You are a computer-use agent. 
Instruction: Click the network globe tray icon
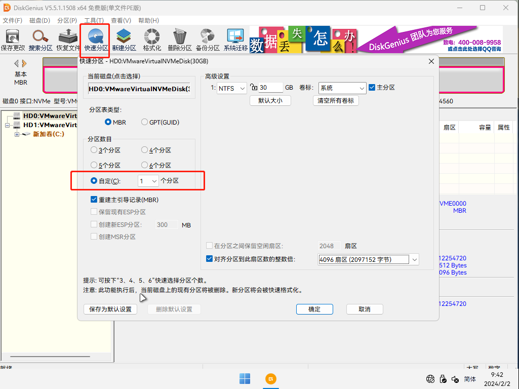click(430, 379)
